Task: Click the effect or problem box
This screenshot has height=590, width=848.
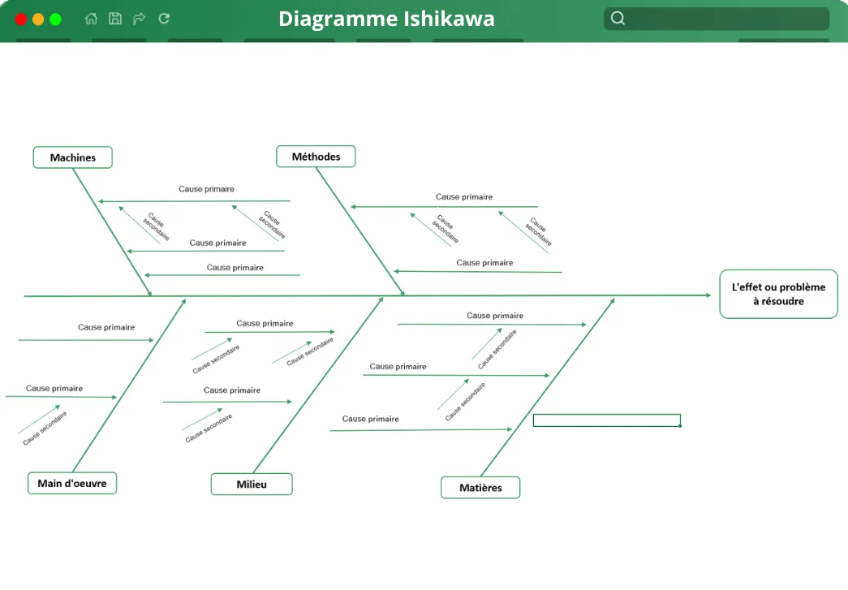Action: coord(778,294)
